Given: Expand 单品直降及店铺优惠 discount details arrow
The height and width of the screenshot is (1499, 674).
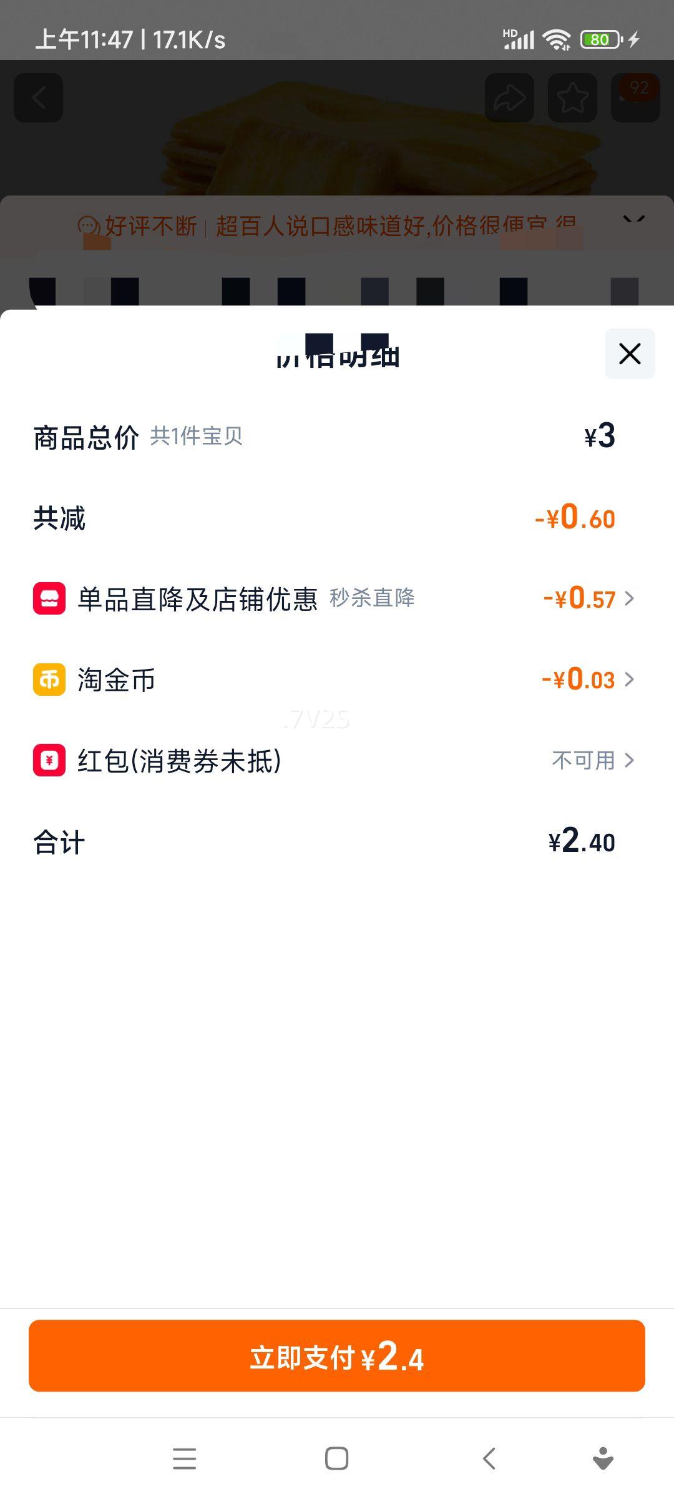Looking at the screenshot, I should pos(629,598).
